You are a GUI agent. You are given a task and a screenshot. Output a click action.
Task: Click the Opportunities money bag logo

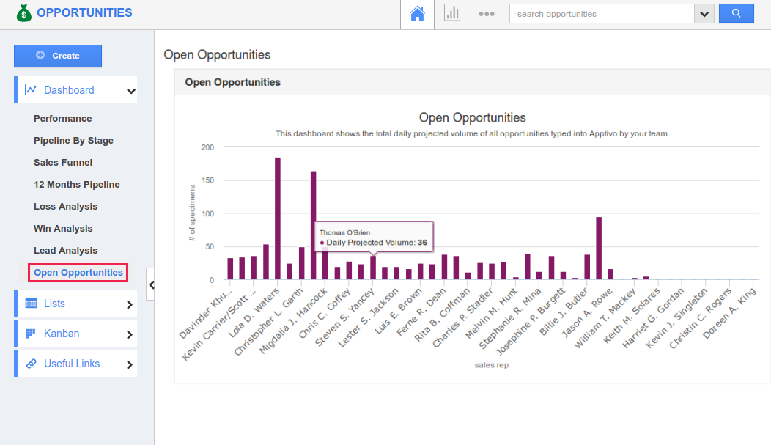[x=24, y=13]
